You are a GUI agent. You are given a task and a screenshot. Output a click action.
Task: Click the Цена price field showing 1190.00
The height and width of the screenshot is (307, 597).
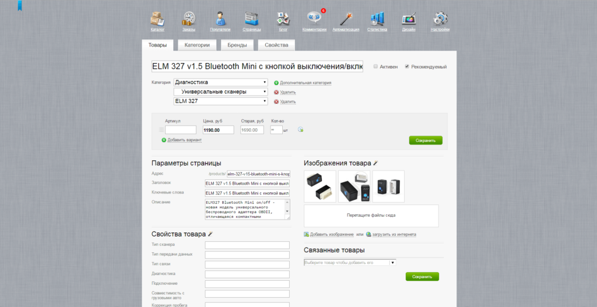click(x=217, y=130)
